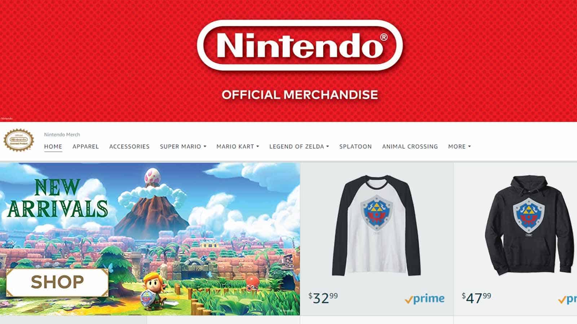Expand the Legend of Zelda dropdown menu
Image resolution: width=577 pixels, height=324 pixels.
click(299, 147)
